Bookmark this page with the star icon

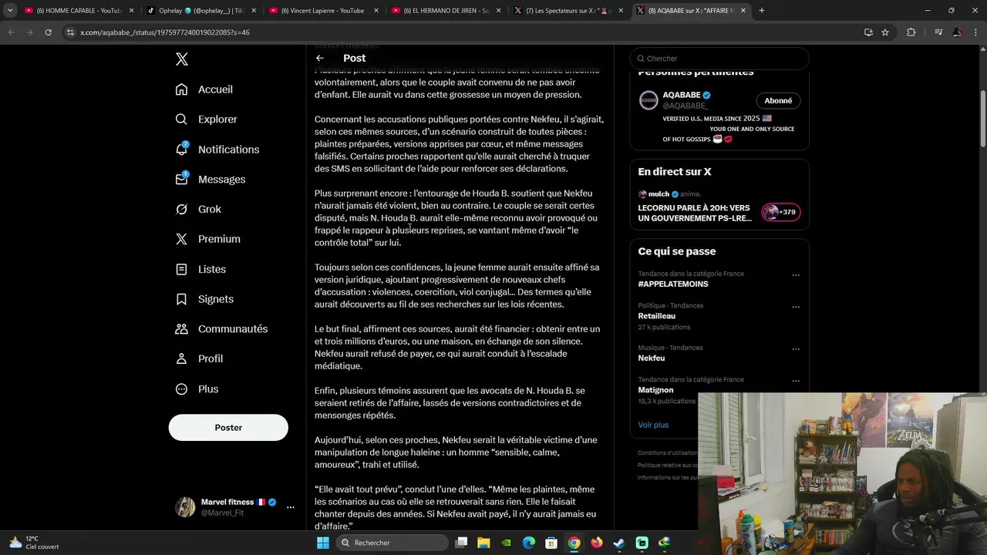click(x=885, y=32)
